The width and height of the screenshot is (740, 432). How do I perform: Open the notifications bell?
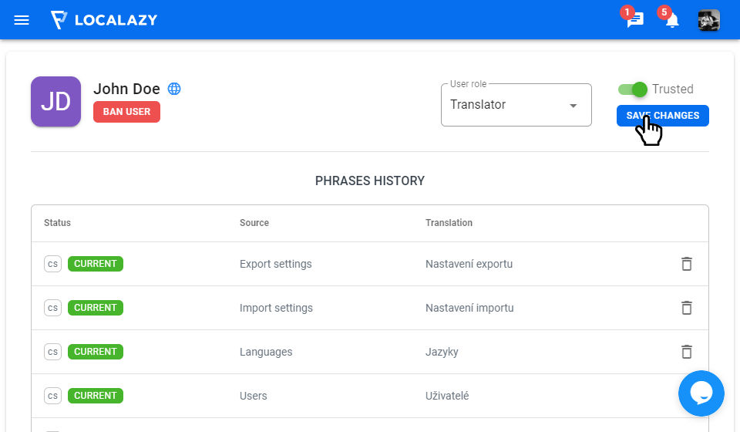672,21
